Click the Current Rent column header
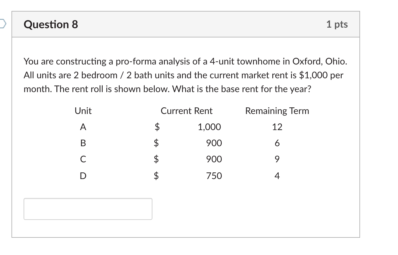This screenshot has height=255, width=398. [x=187, y=111]
